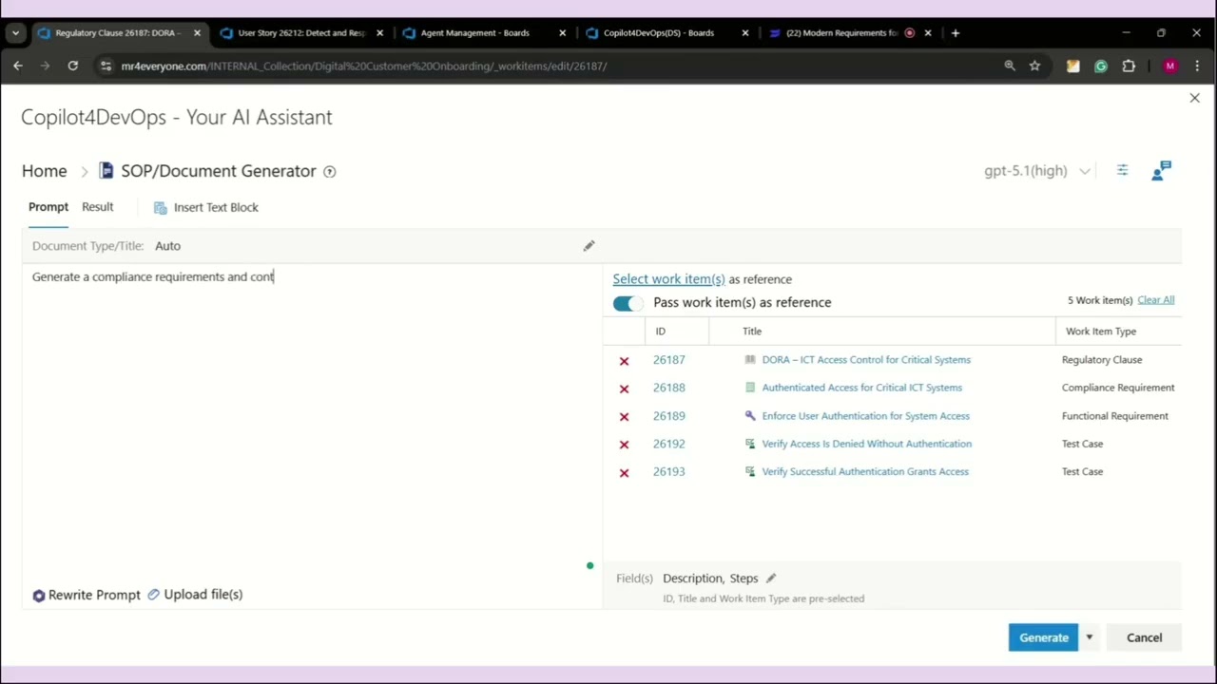Toggle Pass work item(s) as reference switch
The image size is (1217, 684).
point(628,303)
